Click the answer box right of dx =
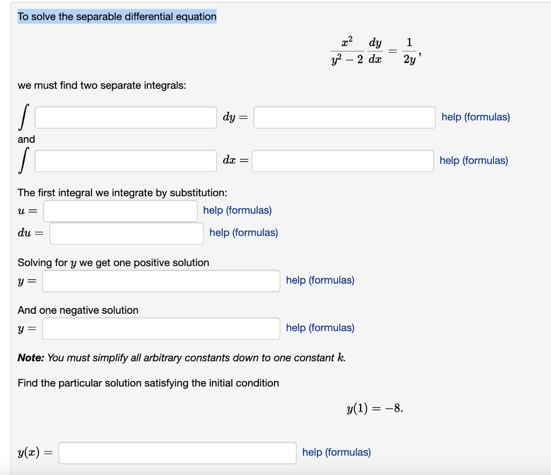 [x=343, y=160]
